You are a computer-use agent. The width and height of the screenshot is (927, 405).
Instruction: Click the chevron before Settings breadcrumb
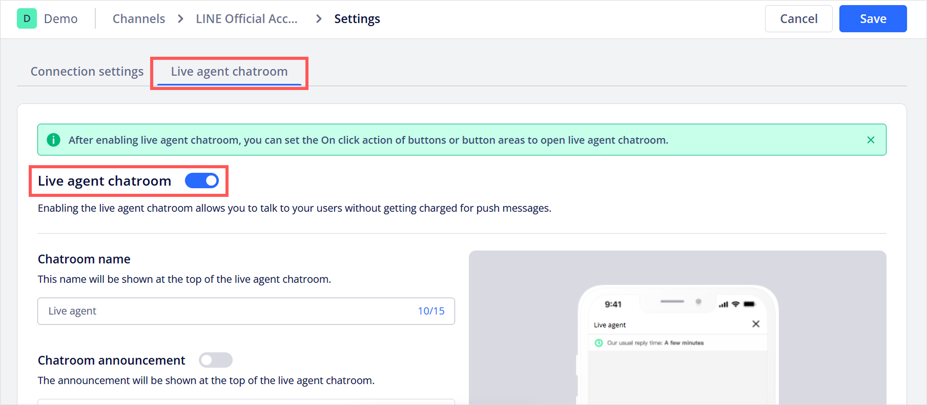318,19
